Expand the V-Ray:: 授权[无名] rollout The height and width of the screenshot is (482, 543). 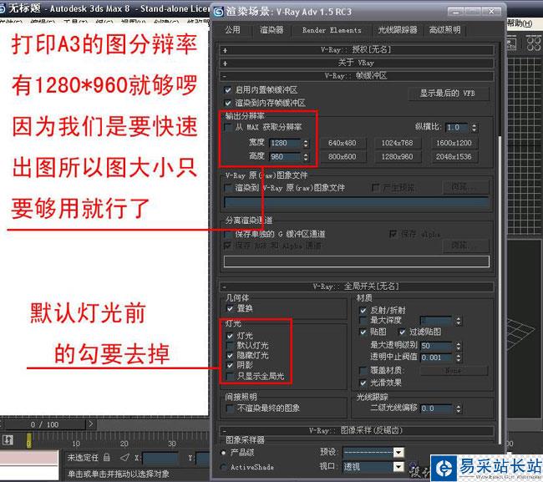coord(357,50)
